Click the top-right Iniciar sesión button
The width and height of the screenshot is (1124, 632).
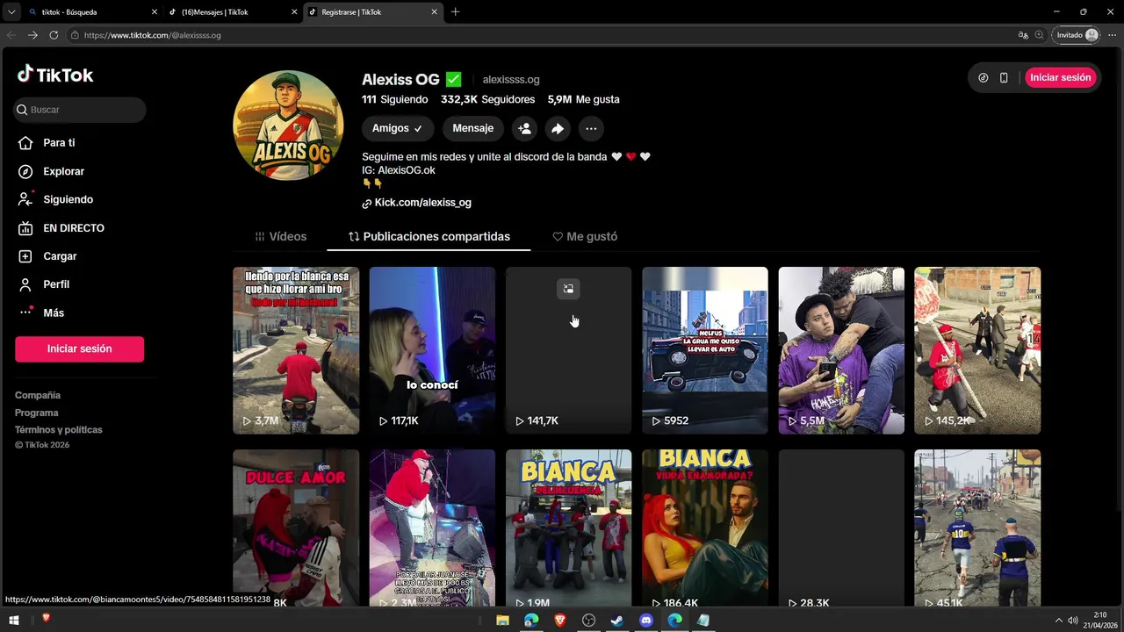click(1061, 77)
